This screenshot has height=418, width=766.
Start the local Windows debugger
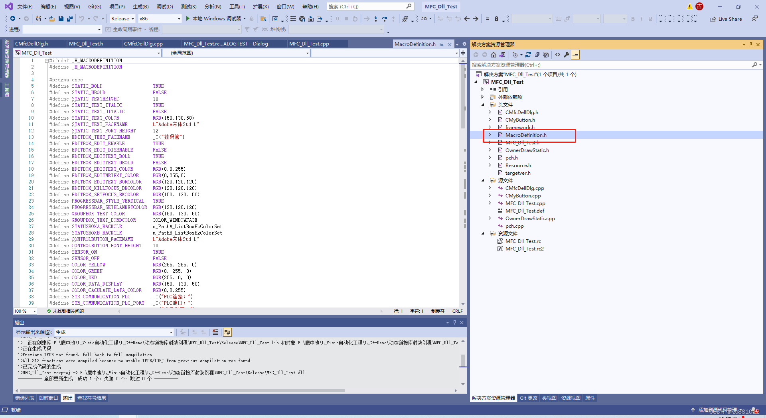tap(215, 19)
